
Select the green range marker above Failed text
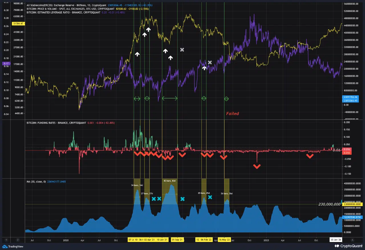[x=226, y=99]
